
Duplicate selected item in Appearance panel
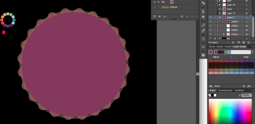point(187,16)
